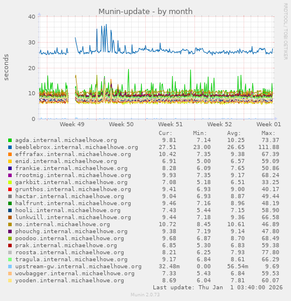Click the mo.internal gold legend swatch
Viewport: 291px width, 301px height.
(10, 224)
